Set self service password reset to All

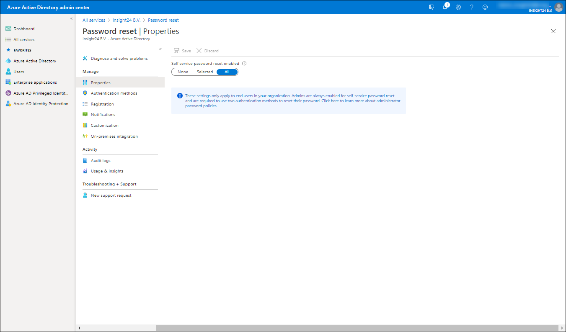point(227,72)
